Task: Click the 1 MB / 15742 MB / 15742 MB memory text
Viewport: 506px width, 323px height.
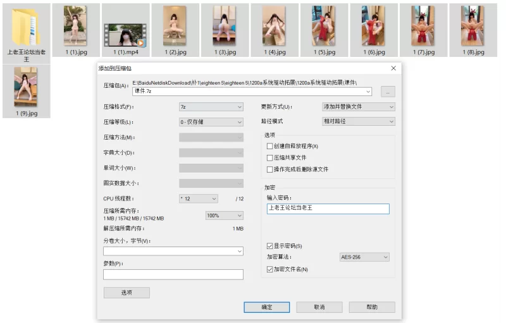Action: coord(133,219)
